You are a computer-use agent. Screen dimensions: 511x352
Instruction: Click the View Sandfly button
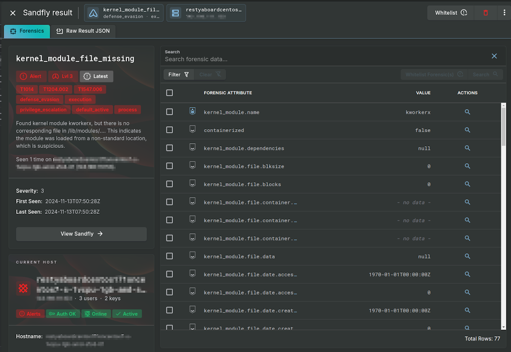tap(81, 234)
